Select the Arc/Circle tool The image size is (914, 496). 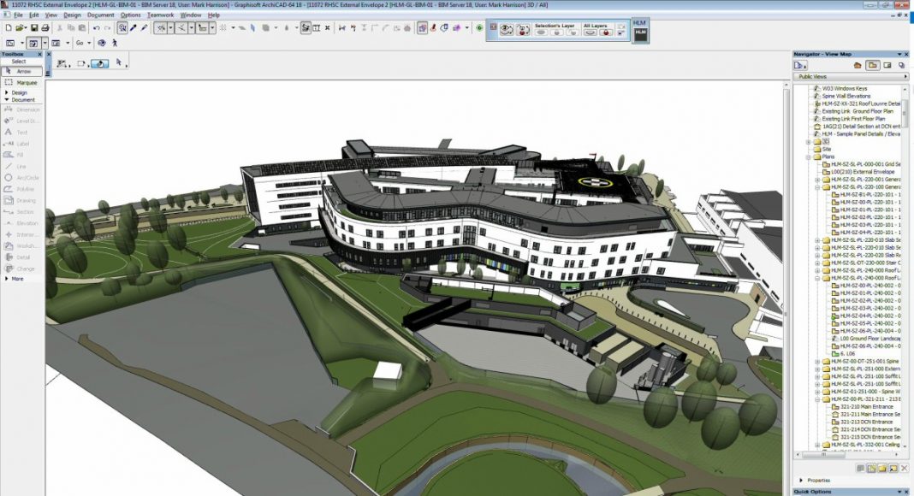(21, 178)
